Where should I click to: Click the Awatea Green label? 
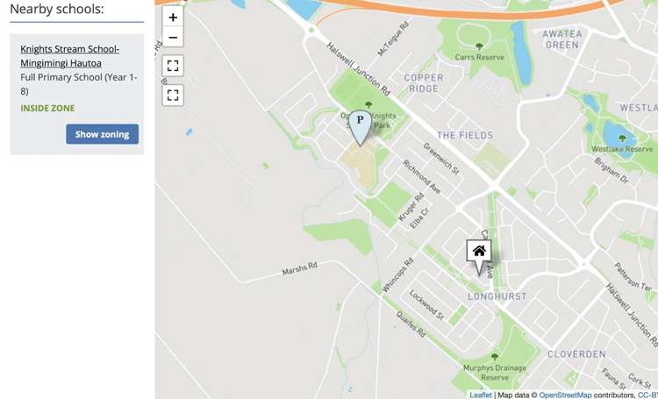pyautogui.click(x=562, y=39)
